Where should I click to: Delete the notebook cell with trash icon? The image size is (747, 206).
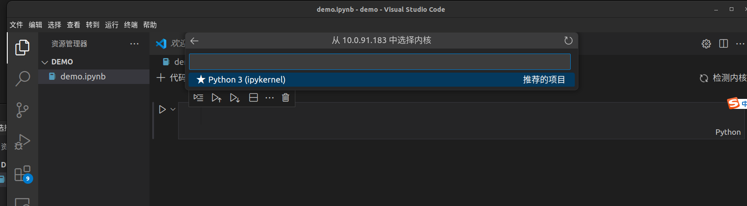(x=285, y=98)
